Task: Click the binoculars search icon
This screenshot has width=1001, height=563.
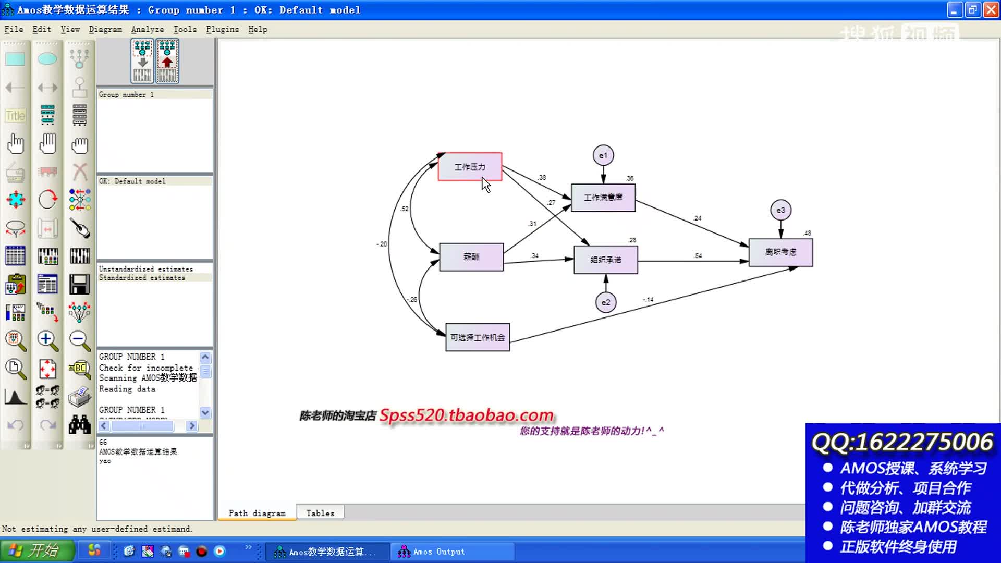Action: (x=79, y=425)
